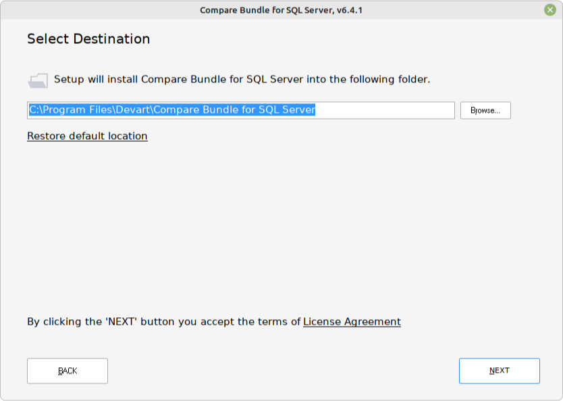The height and width of the screenshot is (401, 563).
Task: Go back with the BACK button
Action: pyautogui.click(x=68, y=371)
